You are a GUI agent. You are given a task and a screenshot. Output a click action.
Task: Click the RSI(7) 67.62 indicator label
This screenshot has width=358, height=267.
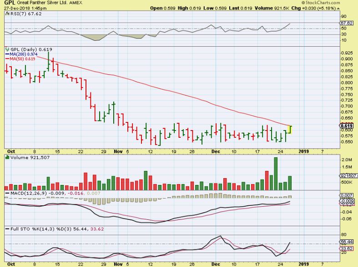26,14
